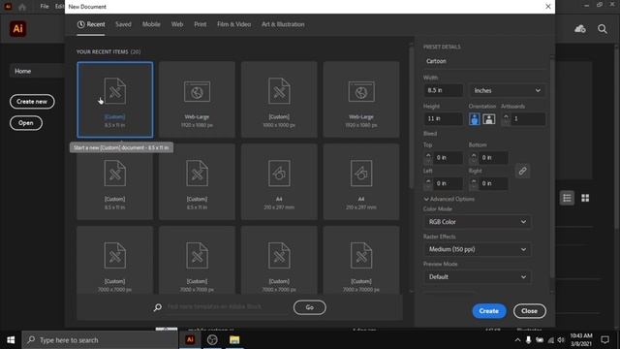Open the Art & Illustration tab
The image size is (620, 349).
point(283,24)
